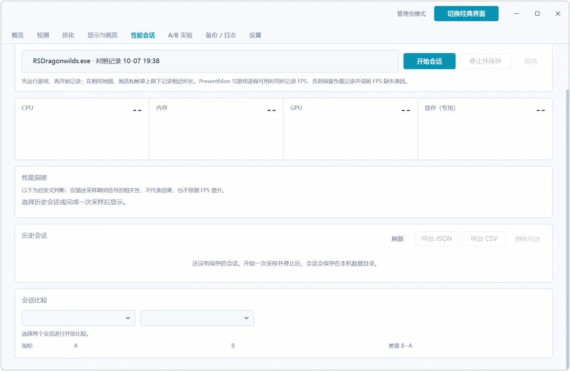
Task: Click the GPU metric card
Action: tap(350, 129)
